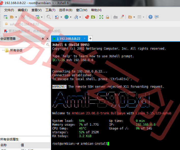The height and width of the screenshot is (150, 180).
Task: Open the 编辑(E) menu
Action: [x=23, y=10]
